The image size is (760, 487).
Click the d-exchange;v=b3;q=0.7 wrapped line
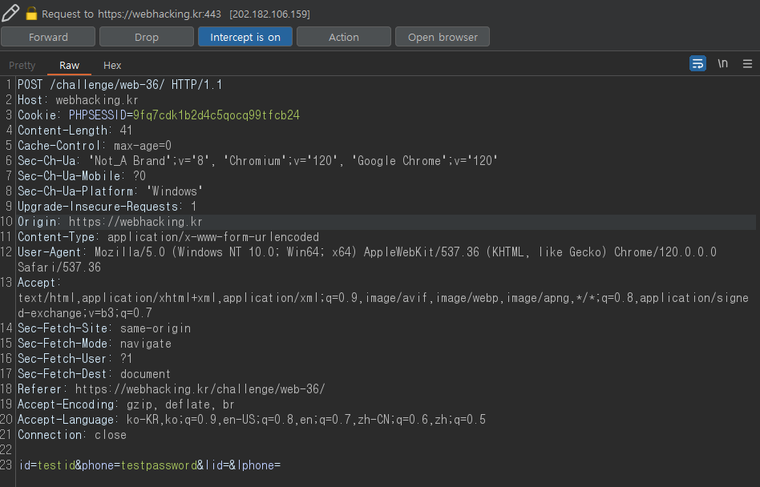pos(85,313)
